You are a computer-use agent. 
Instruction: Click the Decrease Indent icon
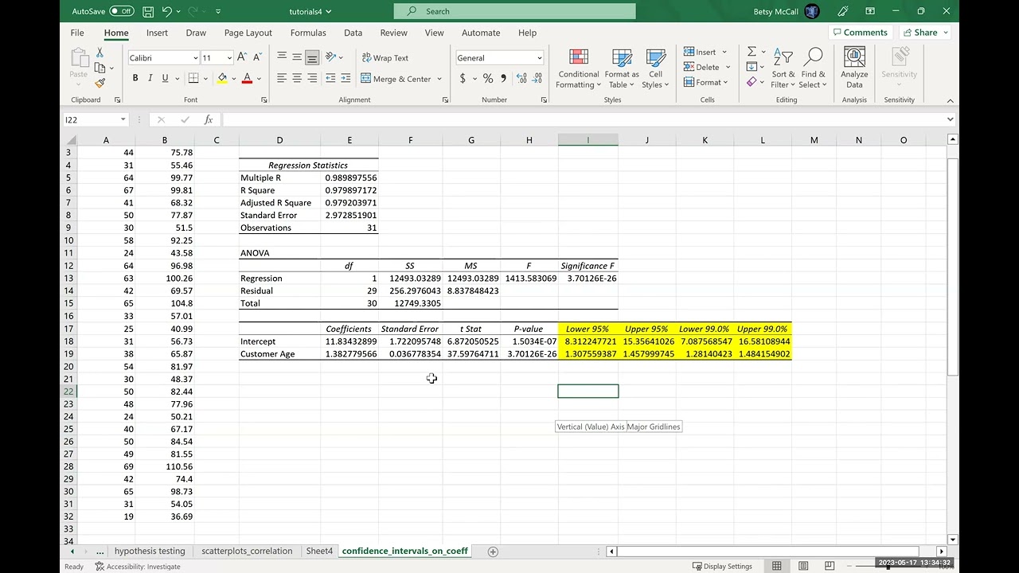[330, 78]
